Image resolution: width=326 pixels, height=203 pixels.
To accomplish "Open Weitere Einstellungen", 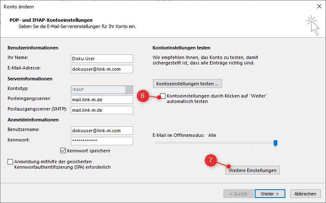I will 252,170.
